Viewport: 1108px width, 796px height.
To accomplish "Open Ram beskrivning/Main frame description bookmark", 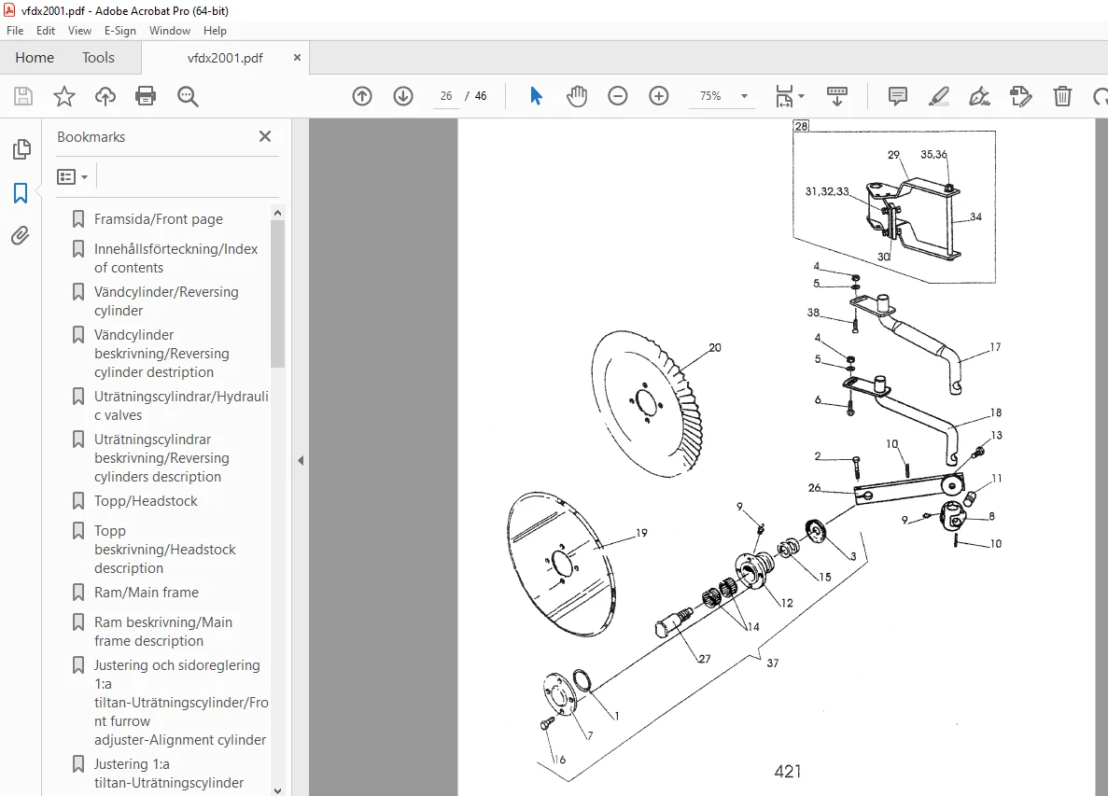I will [163, 632].
